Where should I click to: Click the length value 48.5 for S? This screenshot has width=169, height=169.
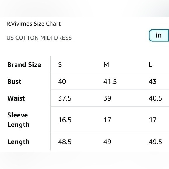pos(65,142)
